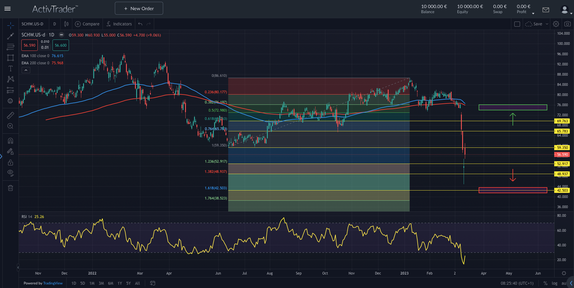Toggle the lock all drawings icon

[10, 162]
